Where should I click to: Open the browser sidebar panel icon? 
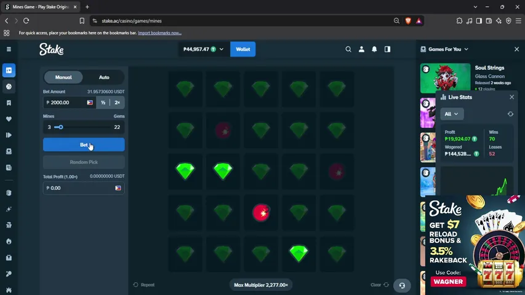click(x=479, y=21)
